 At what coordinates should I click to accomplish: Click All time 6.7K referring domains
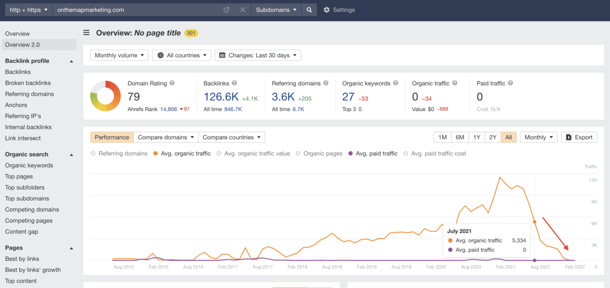[x=298, y=109]
